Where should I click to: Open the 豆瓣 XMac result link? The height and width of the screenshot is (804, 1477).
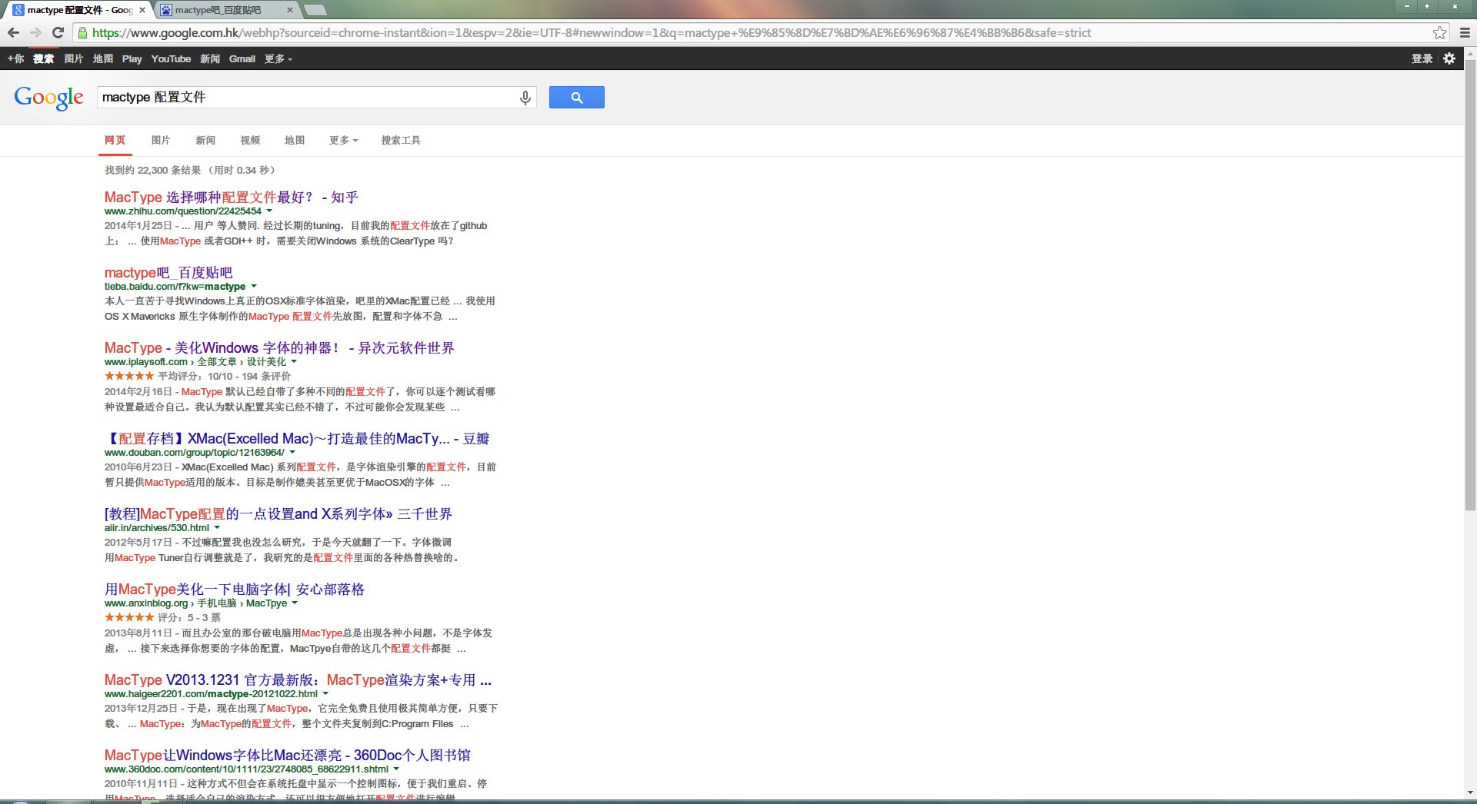[x=297, y=439]
